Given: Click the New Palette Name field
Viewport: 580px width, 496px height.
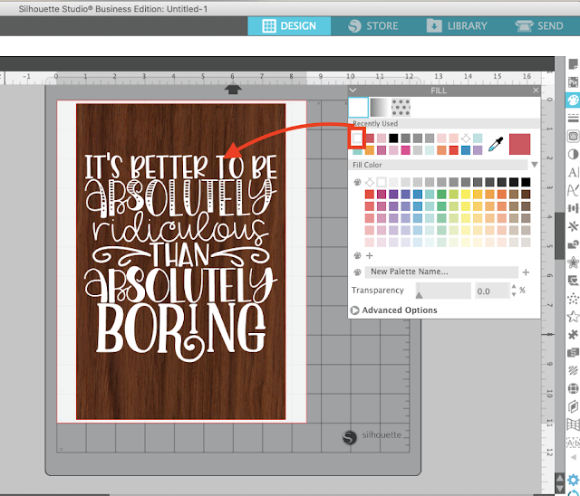Looking at the screenshot, I should [441, 272].
